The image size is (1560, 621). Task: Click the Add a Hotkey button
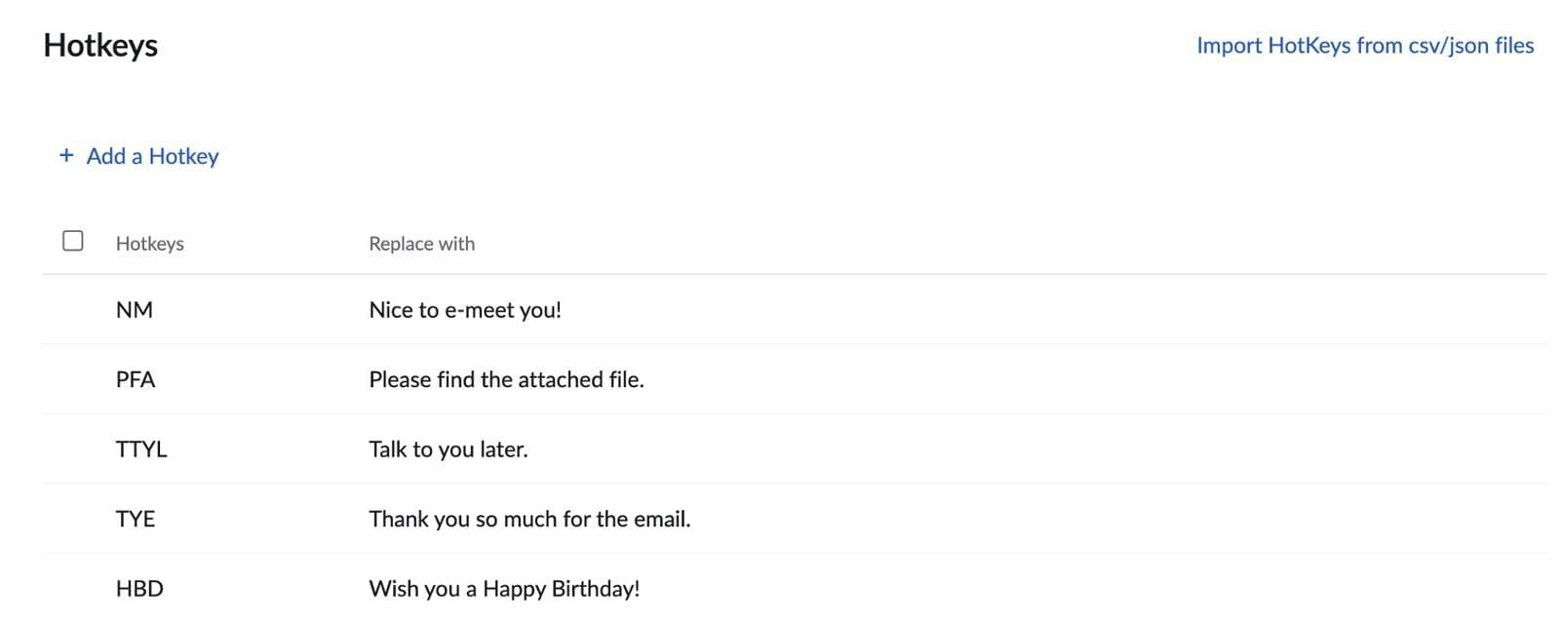(x=151, y=156)
